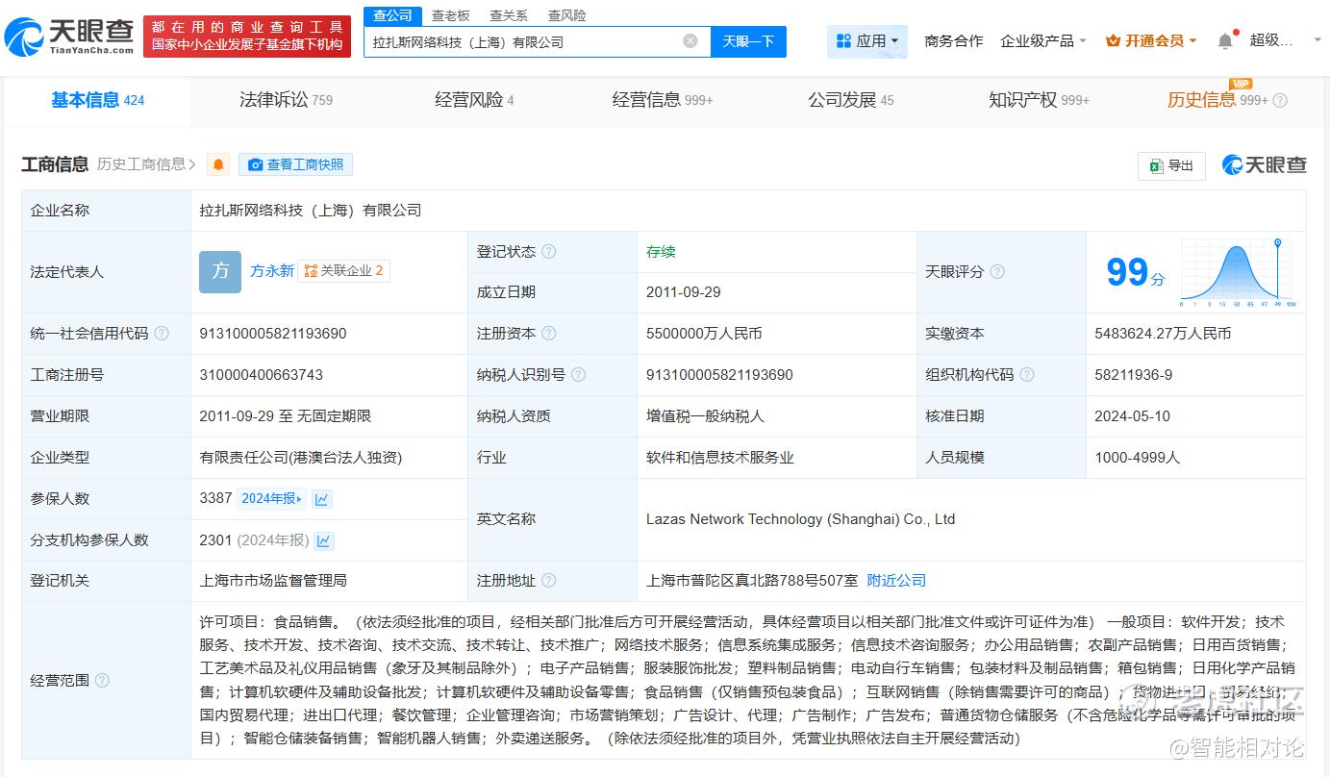Click the red promotional banner in header
This screenshot has width=1330, height=777.
pyautogui.click(x=247, y=37)
